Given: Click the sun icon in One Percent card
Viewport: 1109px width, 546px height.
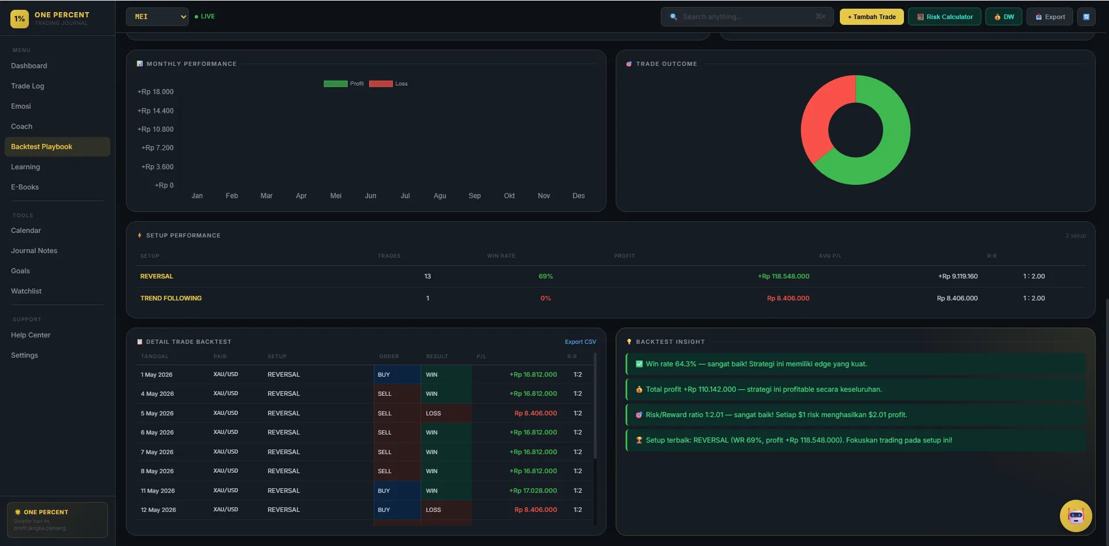Looking at the screenshot, I should pos(17,512).
